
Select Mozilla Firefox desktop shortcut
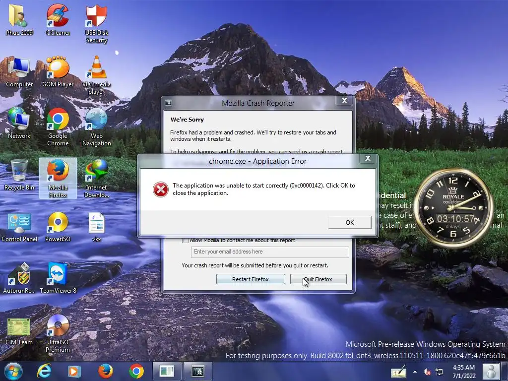[58, 178]
